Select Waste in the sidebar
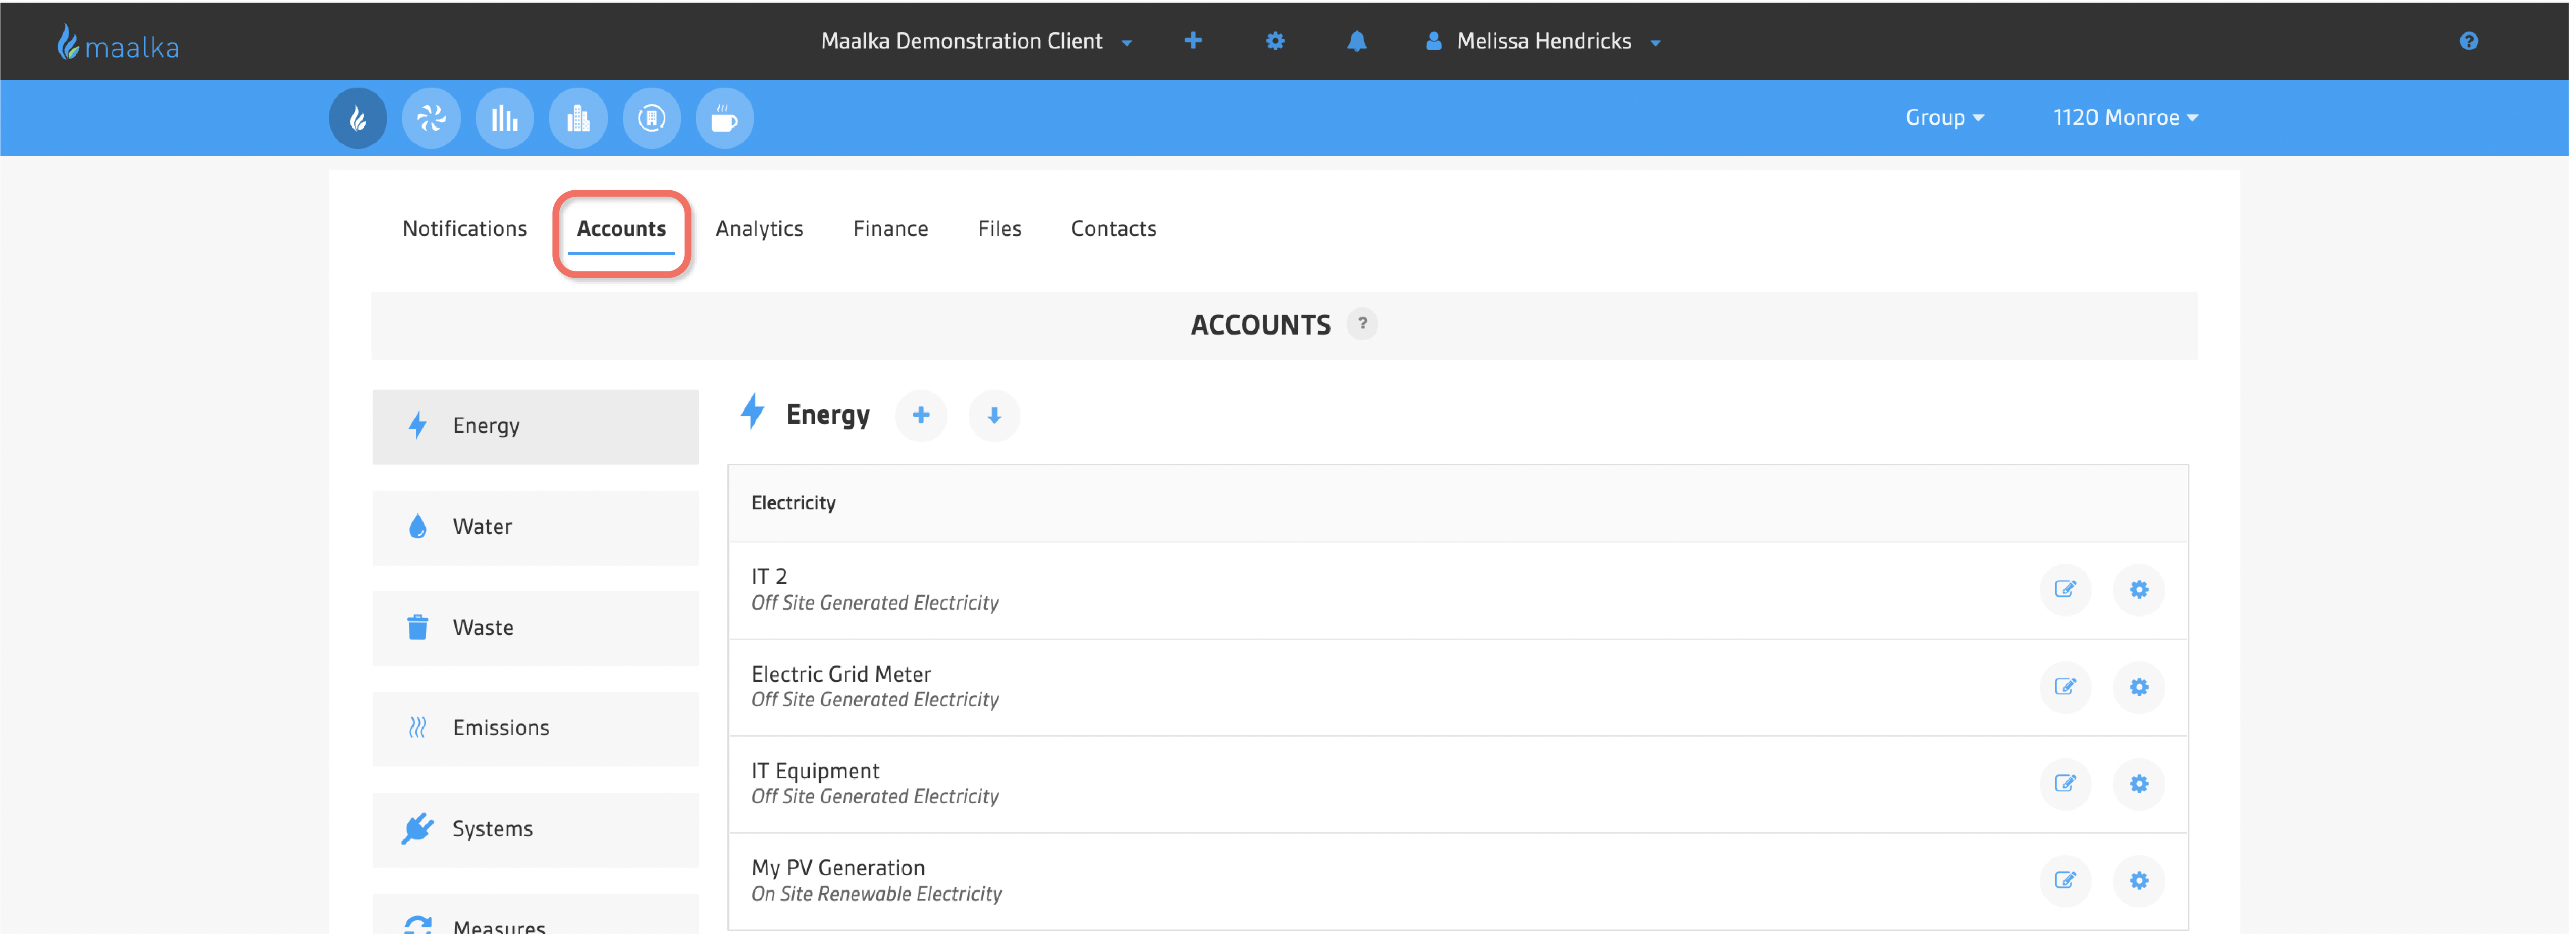2569x934 pixels. coord(536,628)
